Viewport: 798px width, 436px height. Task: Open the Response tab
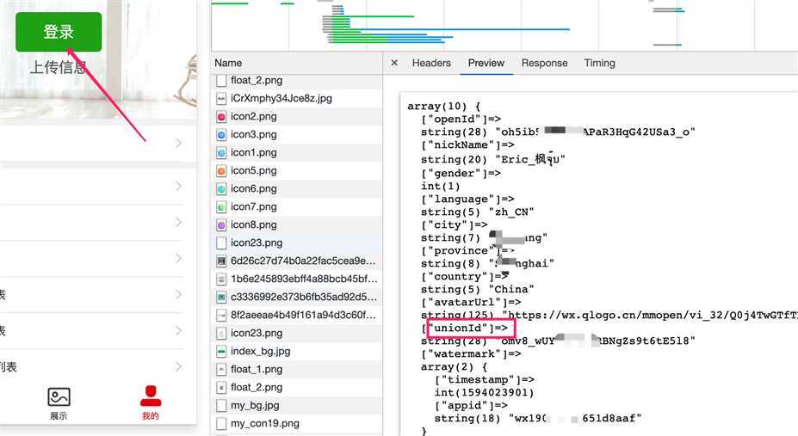[x=544, y=63]
